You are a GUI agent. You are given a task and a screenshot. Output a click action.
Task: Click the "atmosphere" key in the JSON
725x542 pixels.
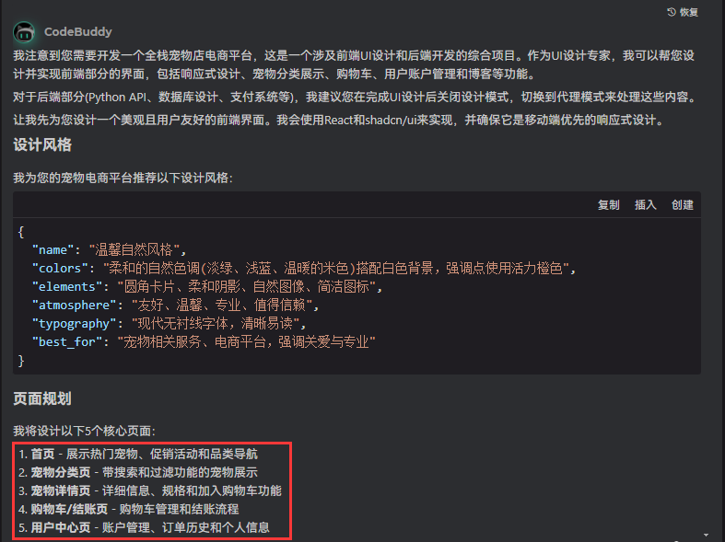click(x=75, y=306)
